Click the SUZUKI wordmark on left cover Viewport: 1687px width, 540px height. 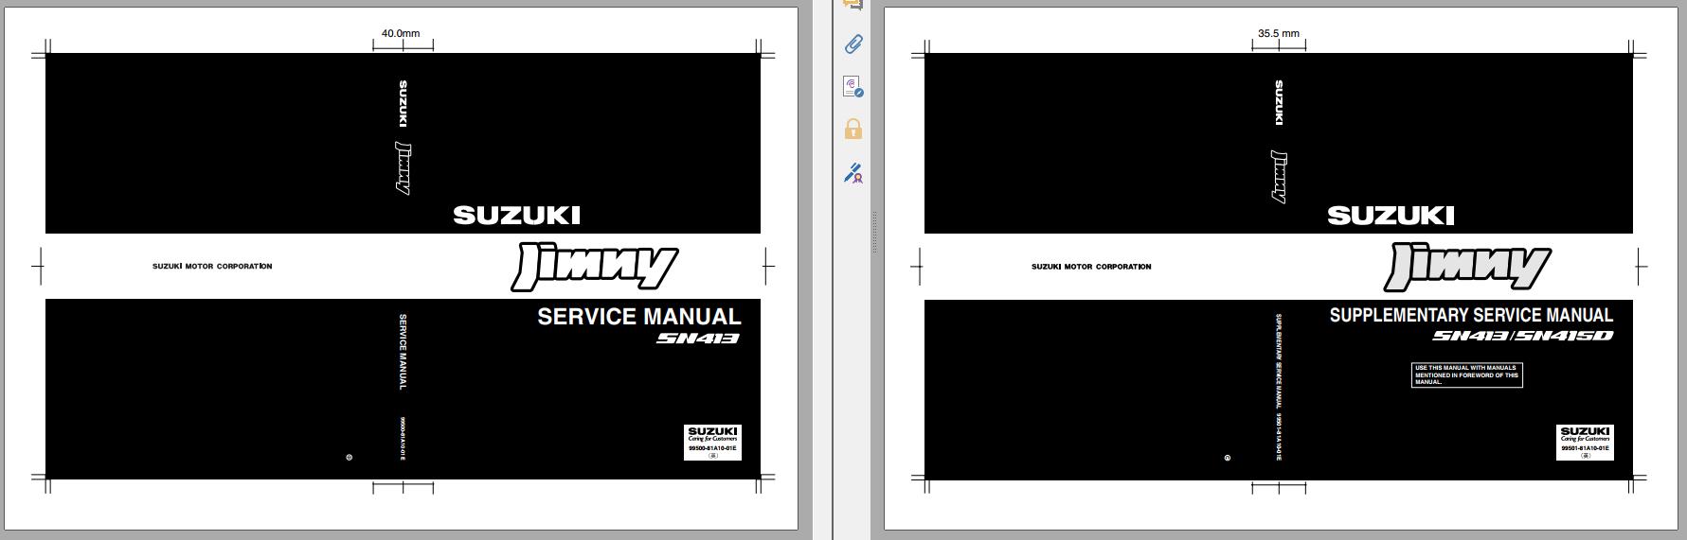(516, 216)
